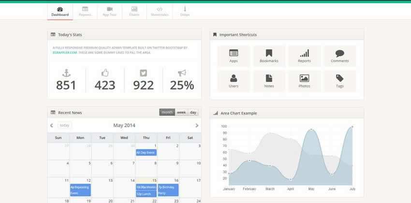Click the Notes file icon
This screenshot has width=411, height=203.
[269, 78]
